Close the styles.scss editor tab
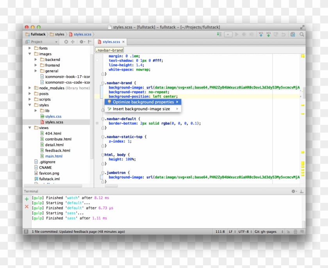 coord(123,42)
